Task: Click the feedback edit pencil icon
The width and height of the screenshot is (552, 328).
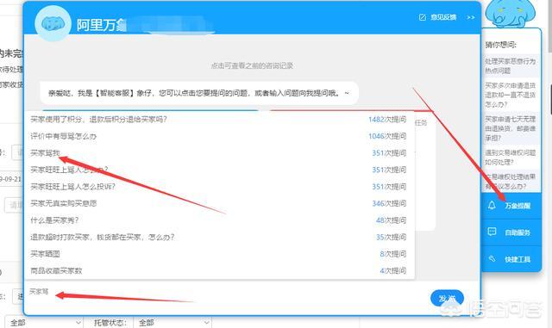Action: click(x=423, y=17)
